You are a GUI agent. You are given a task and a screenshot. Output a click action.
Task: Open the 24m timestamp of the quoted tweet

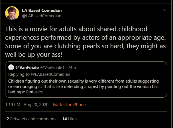pyautogui.click(x=72, y=68)
